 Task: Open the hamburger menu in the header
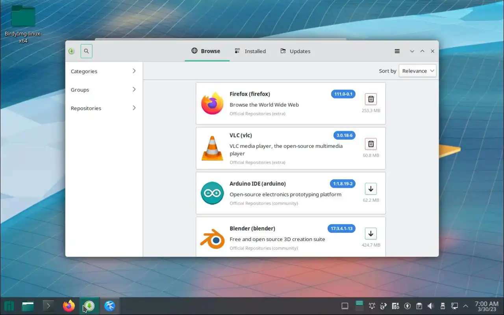pos(397,51)
